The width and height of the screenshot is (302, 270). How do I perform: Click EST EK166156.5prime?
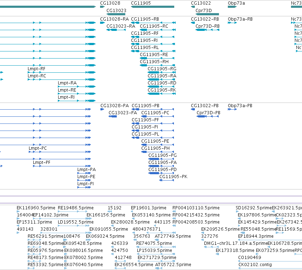[106, 215]
